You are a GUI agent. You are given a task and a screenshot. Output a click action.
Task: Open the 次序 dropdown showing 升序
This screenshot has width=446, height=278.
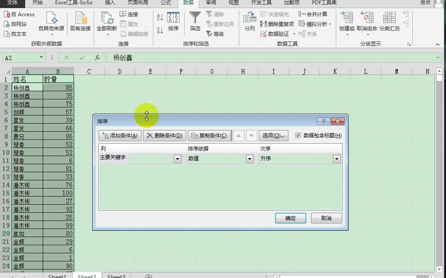click(x=337, y=158)
